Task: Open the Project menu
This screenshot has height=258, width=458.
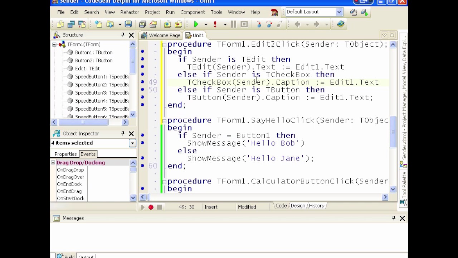Action: (152, 12)
